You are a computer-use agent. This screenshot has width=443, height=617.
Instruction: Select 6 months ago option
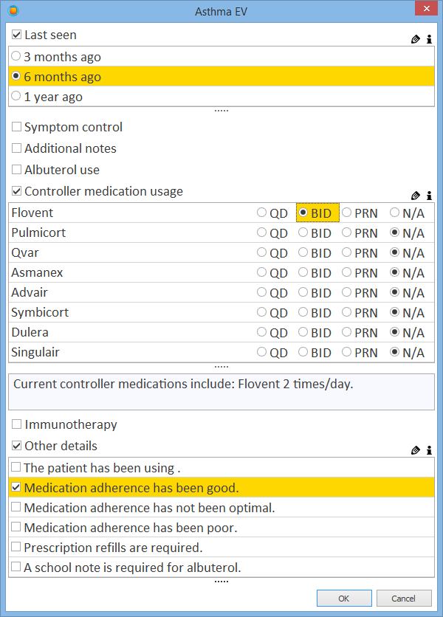[x=16, y=76]
